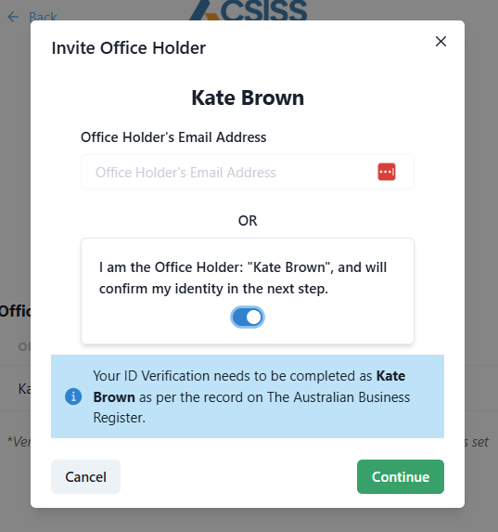The width and height of the screenshot is (498, 532).
Task: Click the "Invite Office Holder" dialog title
Action: pos(129,48)
